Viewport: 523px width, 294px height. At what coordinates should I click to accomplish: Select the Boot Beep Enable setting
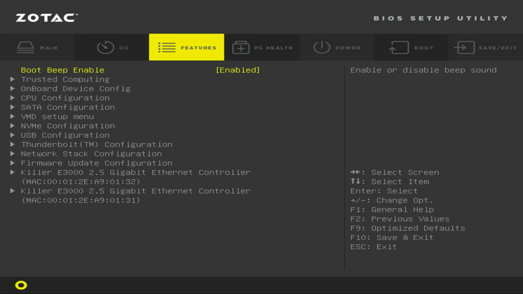(62, 70)
